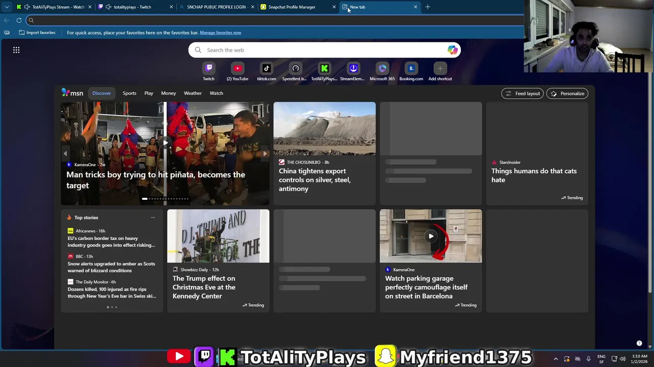Switch to TotAliTyPlays Stream tab
This screenshot has height=367, width=654.
pyautogui.click(x=55, y=7)
